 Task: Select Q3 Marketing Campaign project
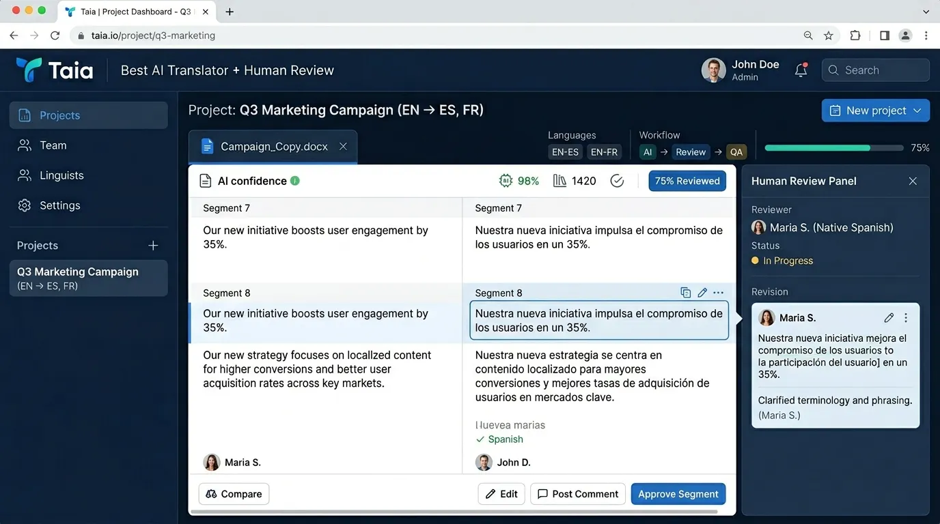point(89,278)
